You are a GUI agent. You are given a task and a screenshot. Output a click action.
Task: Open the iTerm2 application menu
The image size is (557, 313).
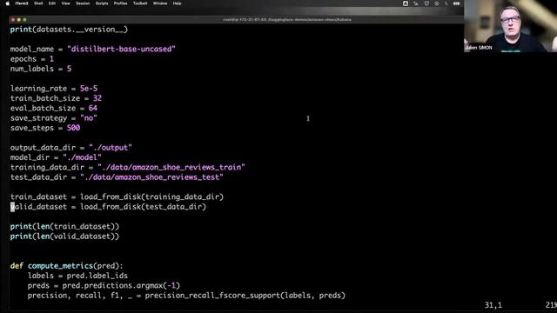pos(22,3)
